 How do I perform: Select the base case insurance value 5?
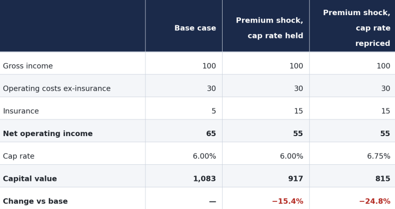click(x=213, y=111)
